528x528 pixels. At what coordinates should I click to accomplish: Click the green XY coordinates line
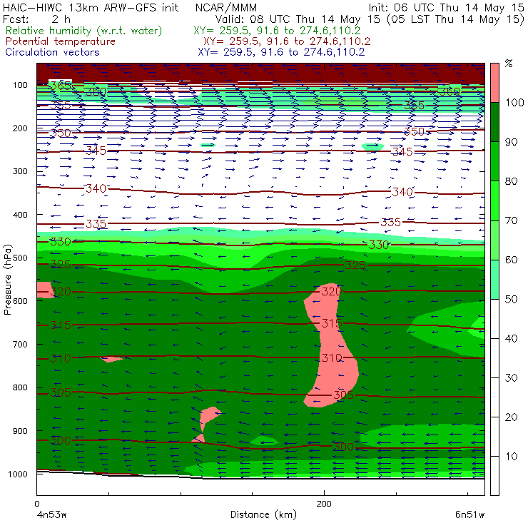click(x=277, y=31)
